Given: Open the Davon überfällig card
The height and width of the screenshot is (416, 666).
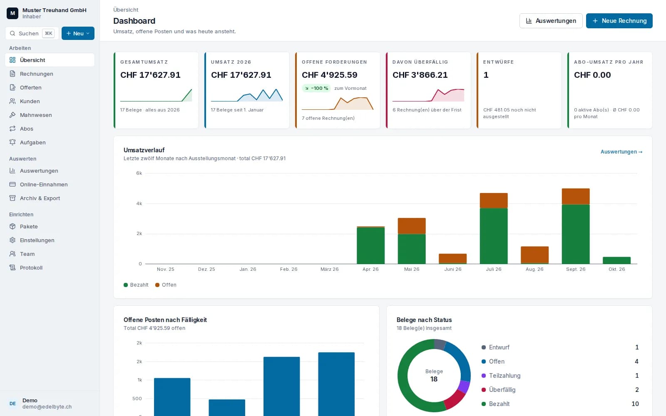Looking at the screenshot, I should click(x=428, y=90).
